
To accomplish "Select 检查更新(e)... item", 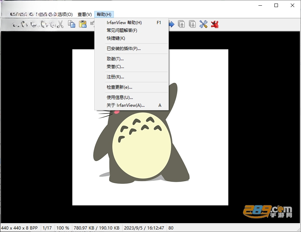I will [x=132, y=87].
